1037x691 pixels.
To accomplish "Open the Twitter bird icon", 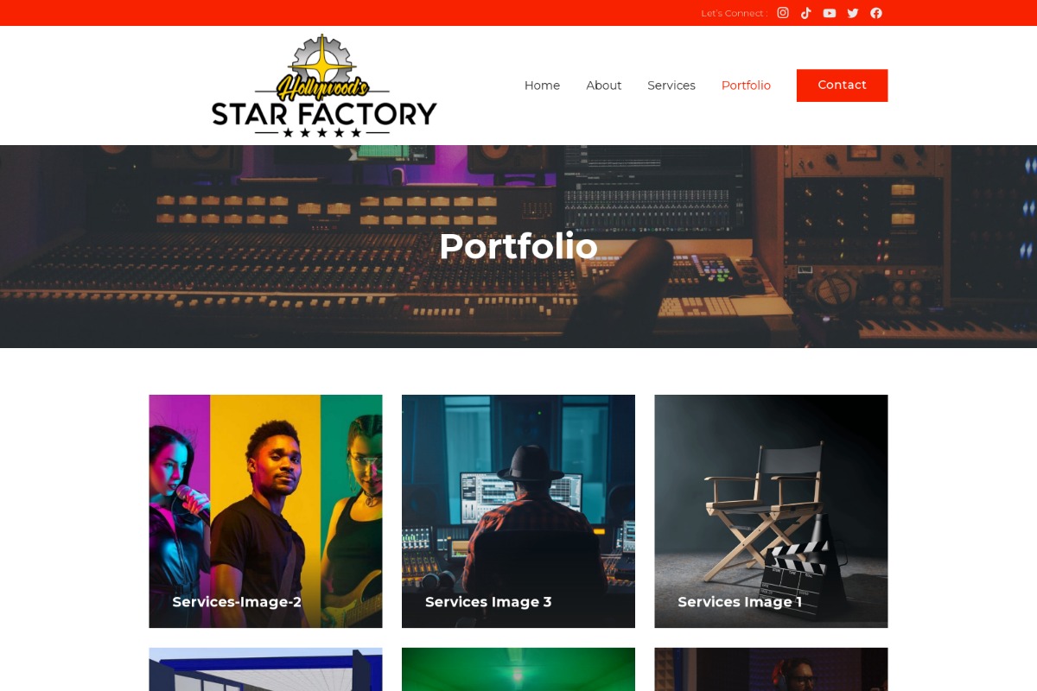I will click(853, 13).
